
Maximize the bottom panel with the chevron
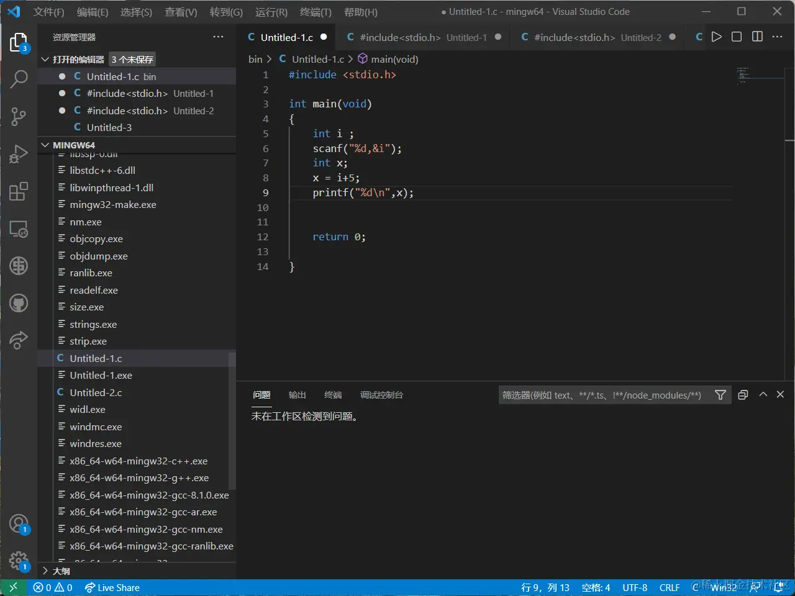(x=763, y=395)
